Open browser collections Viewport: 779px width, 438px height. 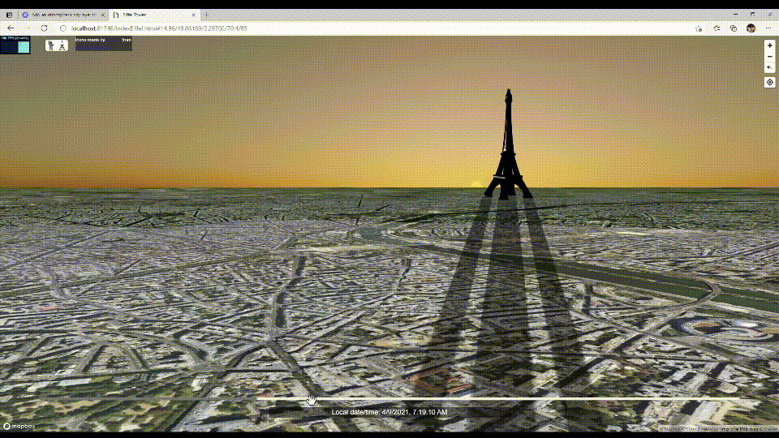click(734, 28)
